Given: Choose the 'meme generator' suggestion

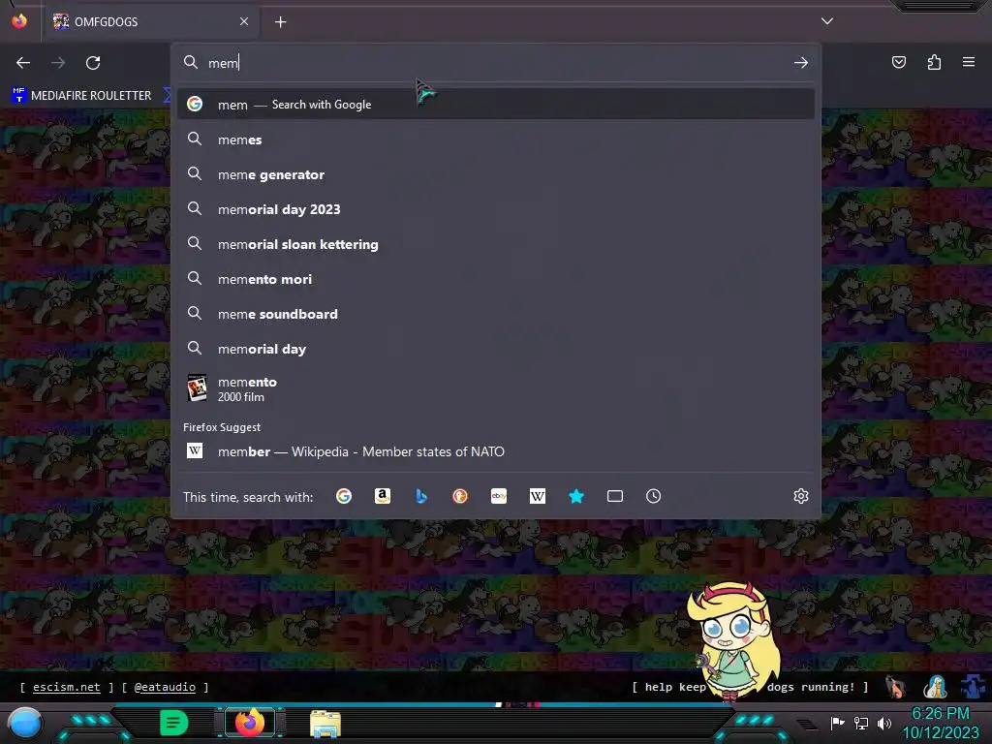Looking at the screenshot, I should click(496, 174).
